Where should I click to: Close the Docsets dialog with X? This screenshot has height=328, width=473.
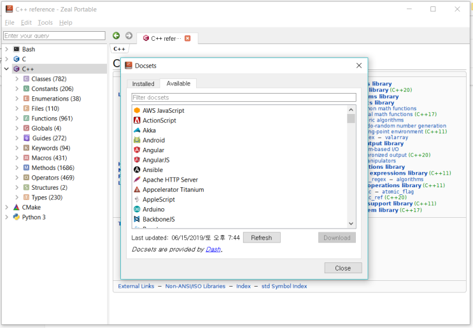click(359, 66)
